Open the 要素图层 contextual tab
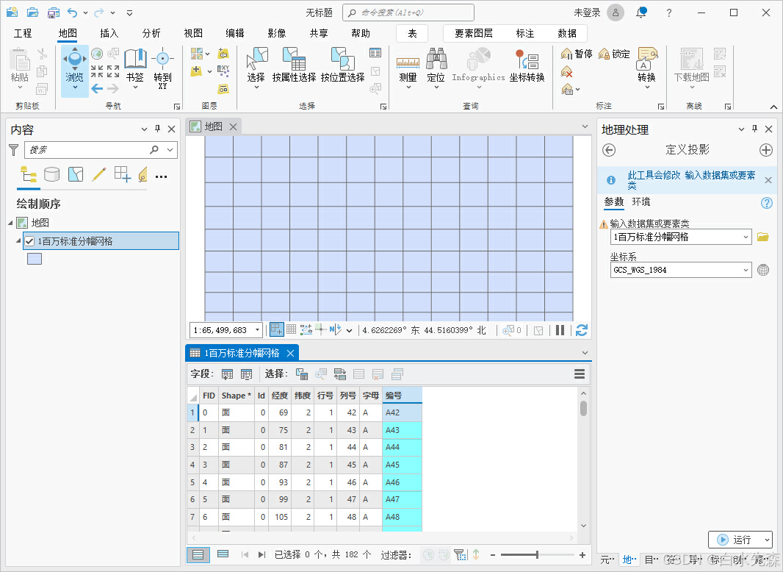783x572 pixels. [x=473, y=33]
